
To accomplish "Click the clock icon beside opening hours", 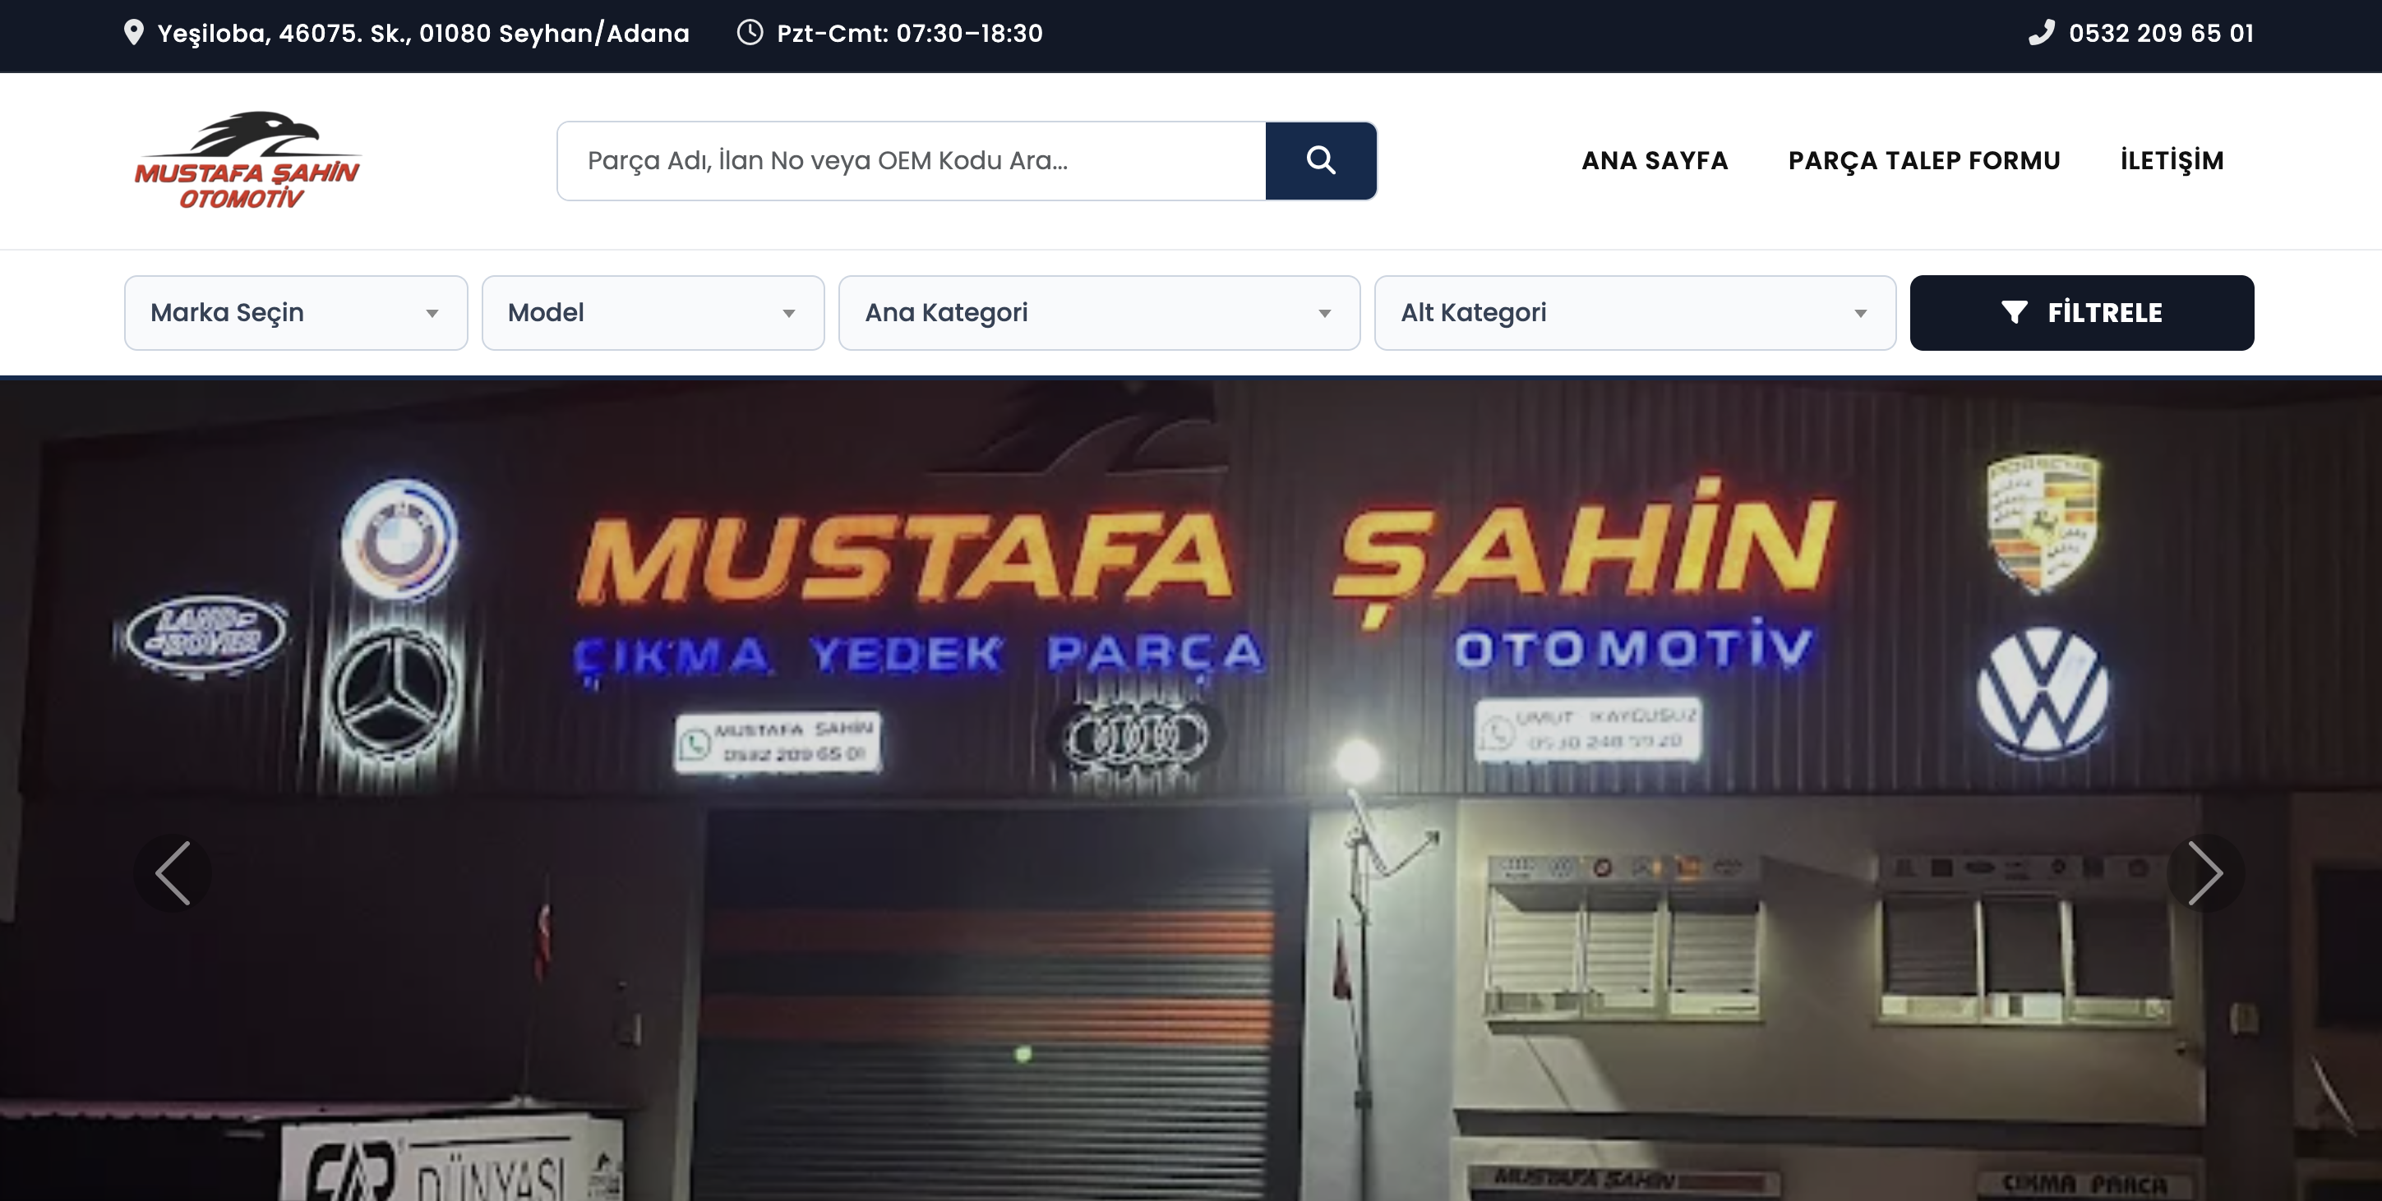I will 750,33.
